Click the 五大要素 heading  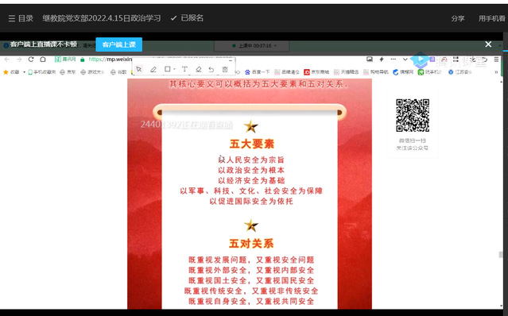click(252, 144)
